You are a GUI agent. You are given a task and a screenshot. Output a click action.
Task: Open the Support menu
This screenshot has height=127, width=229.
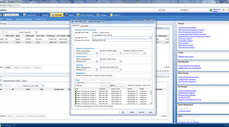click(x=115, y=15)
